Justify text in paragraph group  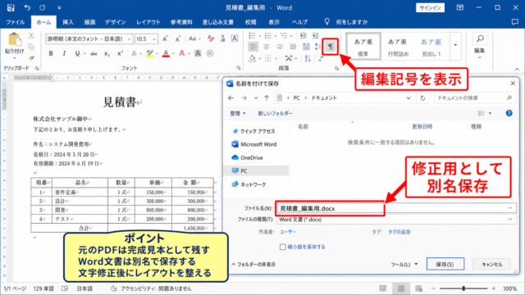[x=293, y=47]
